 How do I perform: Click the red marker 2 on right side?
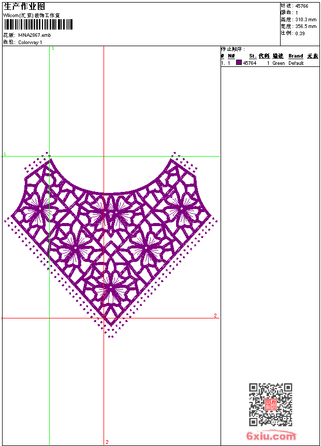point(215,315)
